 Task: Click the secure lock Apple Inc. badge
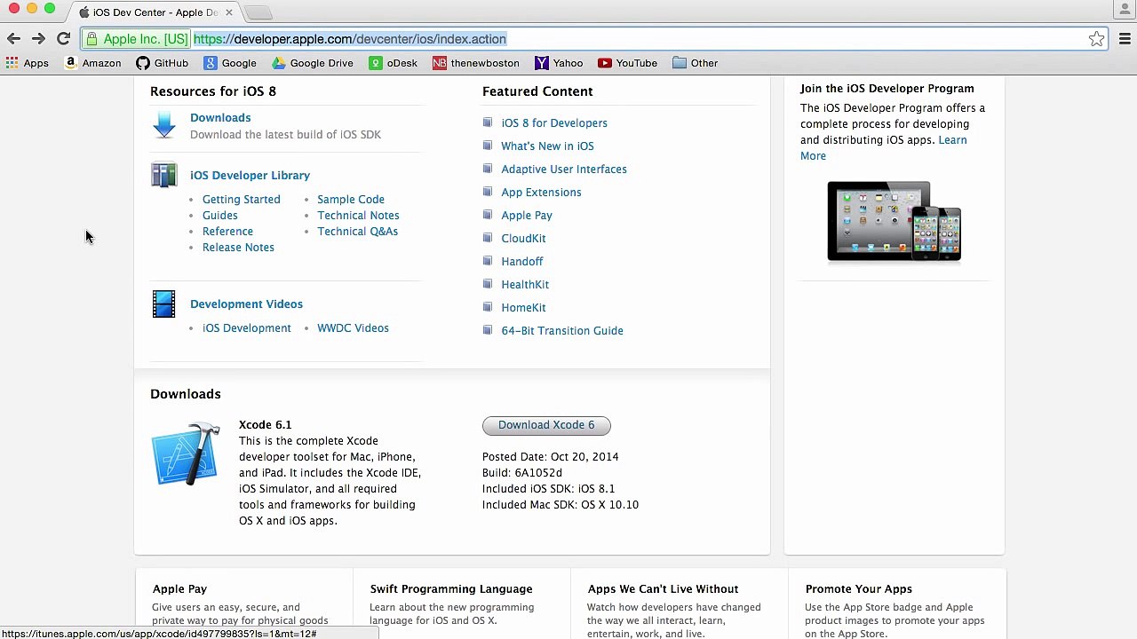[137, 39]
